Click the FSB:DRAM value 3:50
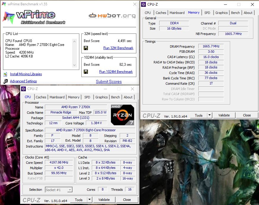This screenshot has width=259, height=205. [211, 52]
